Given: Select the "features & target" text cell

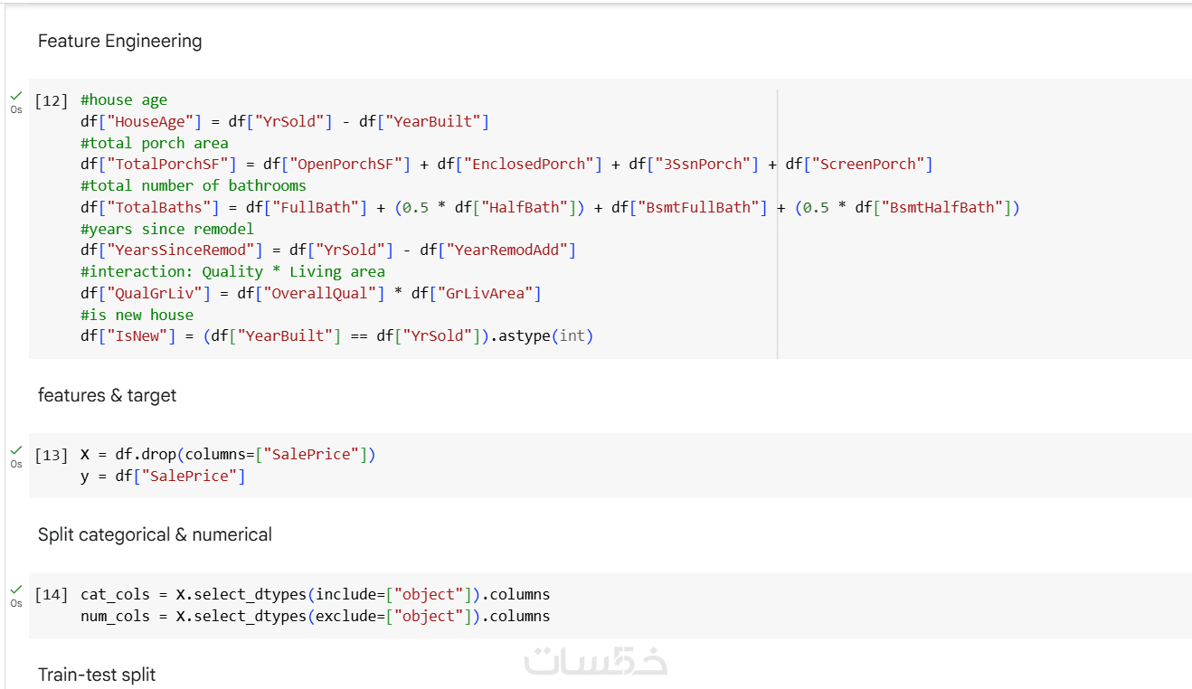Looking at the screenshot, I should click(x=108, y=395).
